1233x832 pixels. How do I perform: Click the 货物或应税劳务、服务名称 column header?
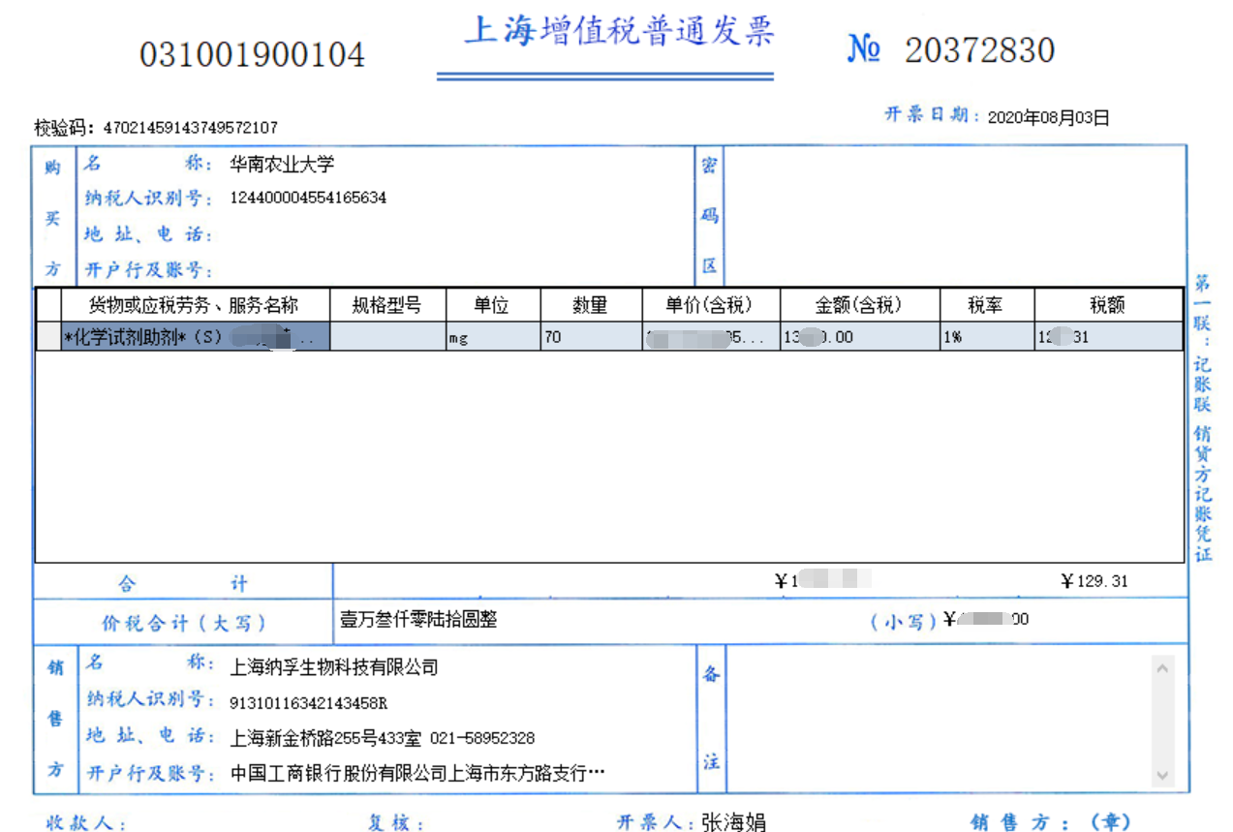point(195,305)
